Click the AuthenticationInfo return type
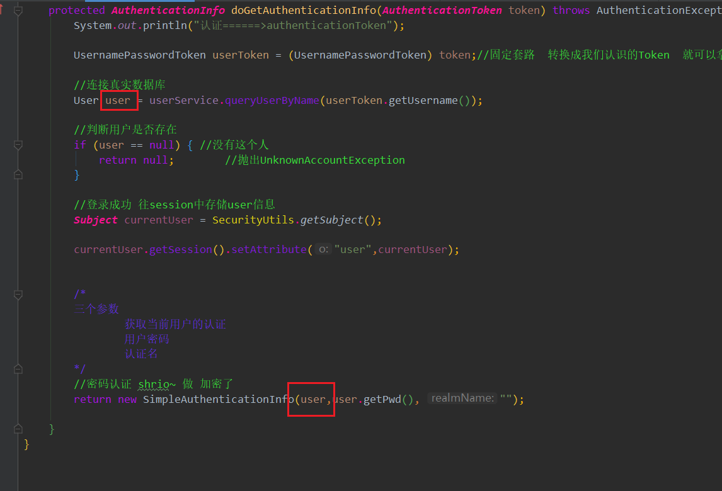This screenshot has height=491, width=722. pos(168,10)
